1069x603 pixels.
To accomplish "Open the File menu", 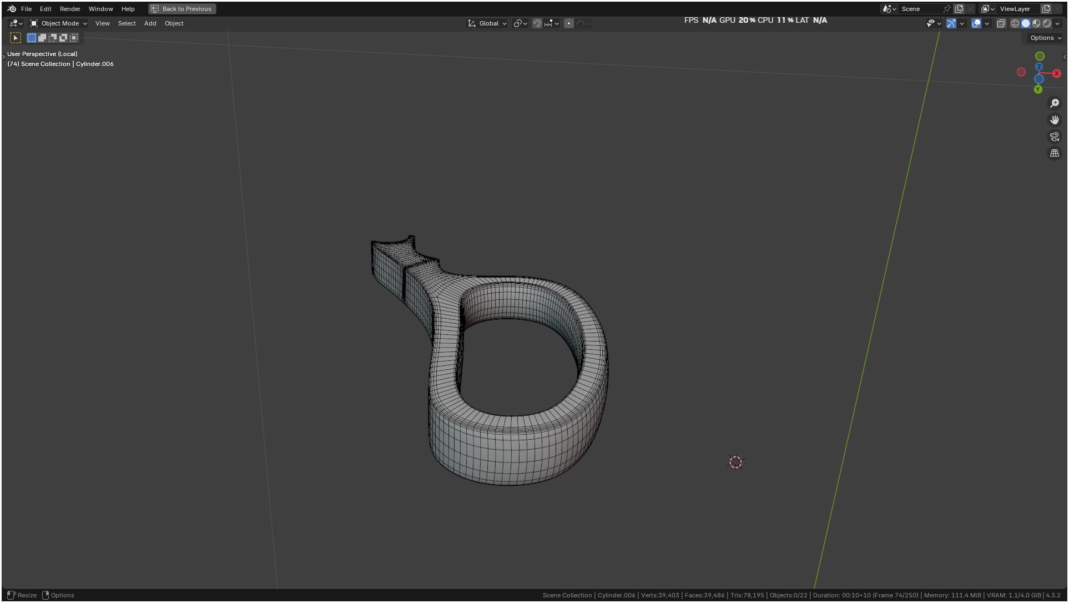I will (x=26, y=9).
